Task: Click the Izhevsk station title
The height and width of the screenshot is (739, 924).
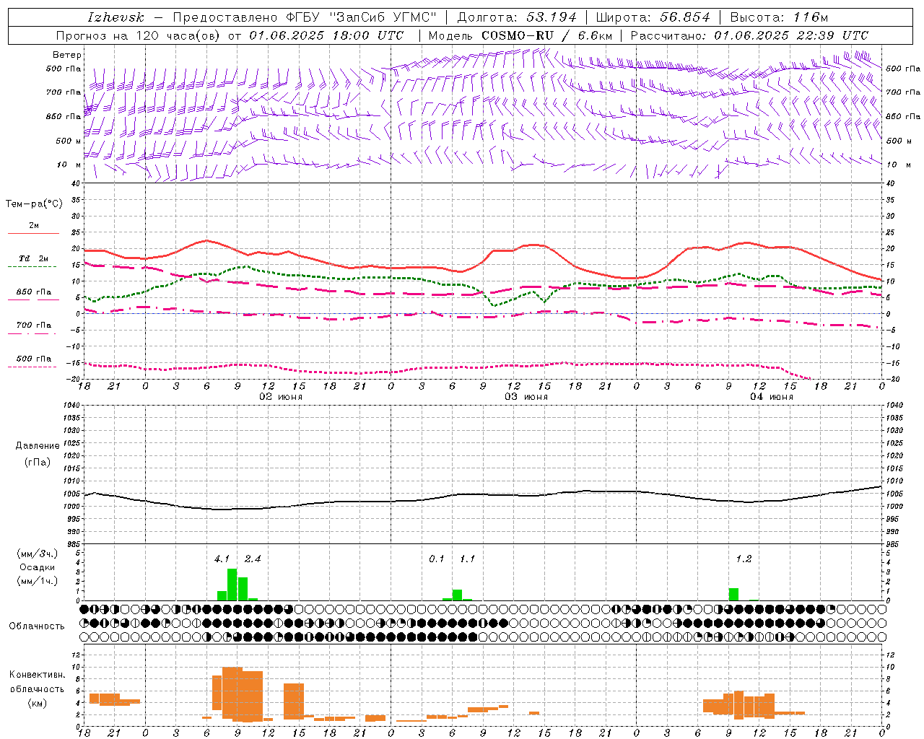Action: pyautogui.click(x=115, y=17)
